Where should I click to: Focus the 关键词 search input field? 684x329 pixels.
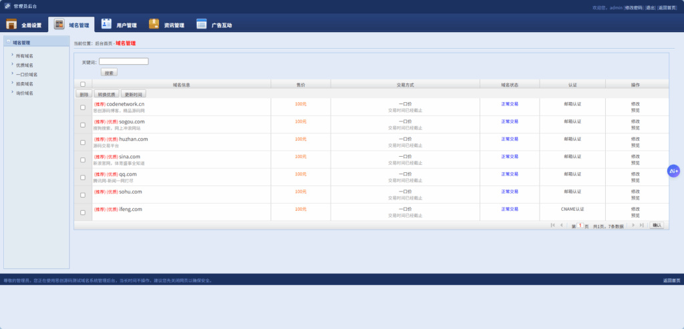(124, 61)
